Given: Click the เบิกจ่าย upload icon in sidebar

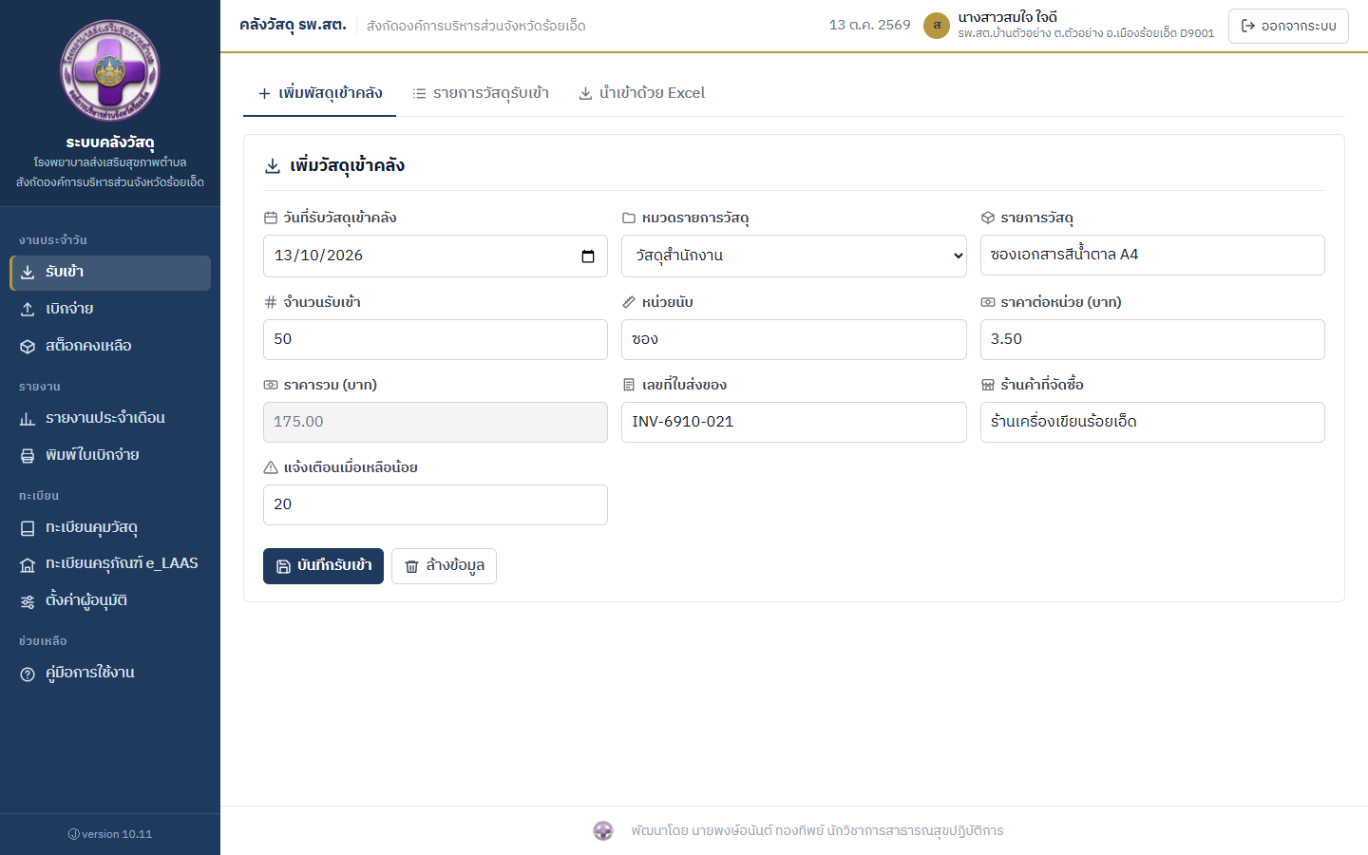Looking at the screenshot, I should tap(28, 310).
